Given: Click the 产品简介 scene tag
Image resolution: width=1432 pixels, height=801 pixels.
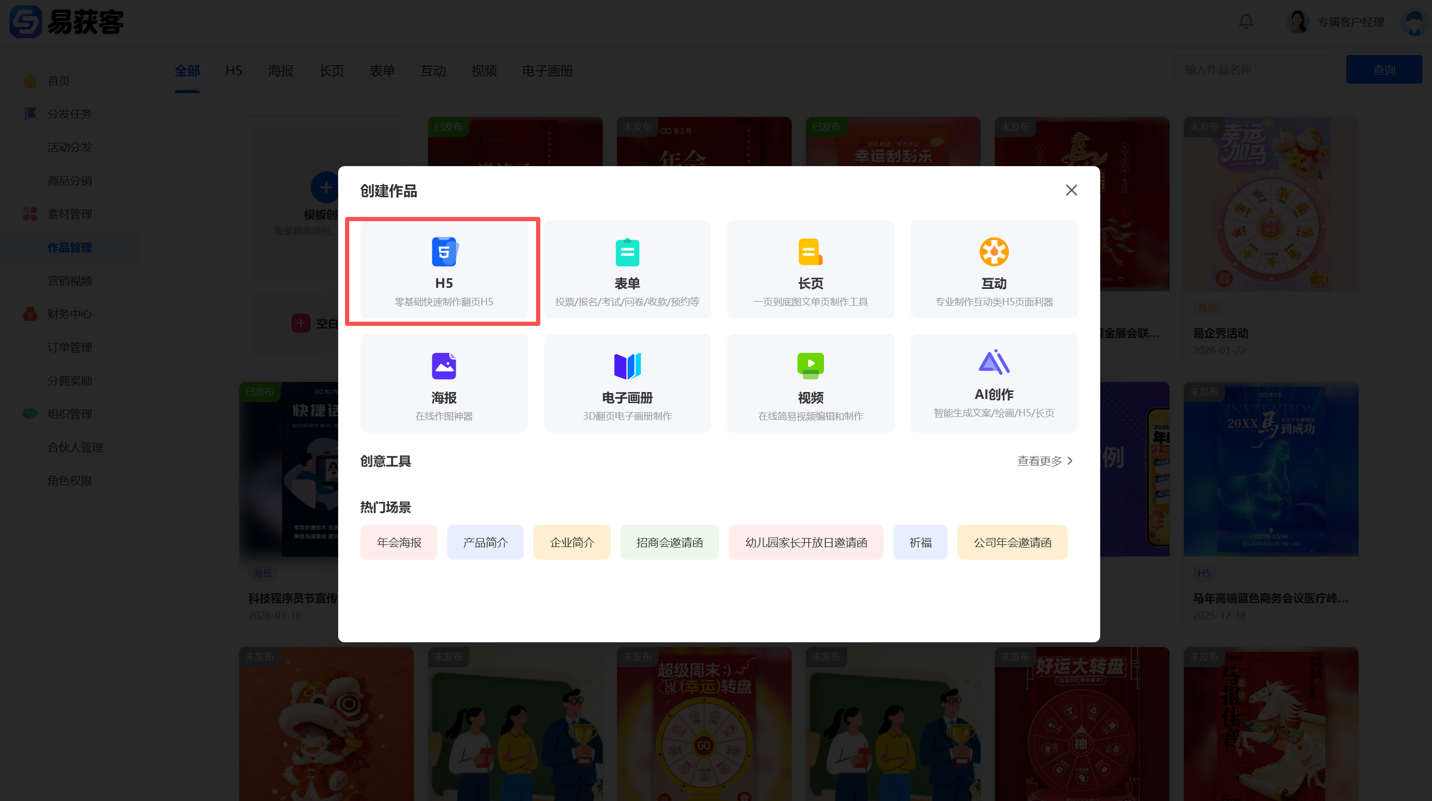Looking at the screenshot, I should (485, 542).
